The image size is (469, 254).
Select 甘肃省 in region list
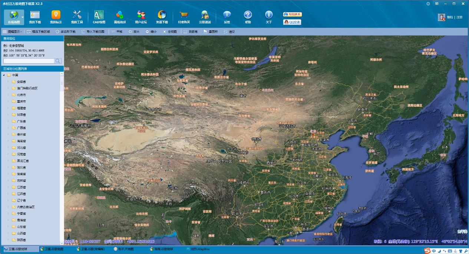(21, 115)
